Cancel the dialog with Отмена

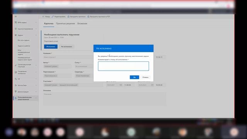(145, 77)
